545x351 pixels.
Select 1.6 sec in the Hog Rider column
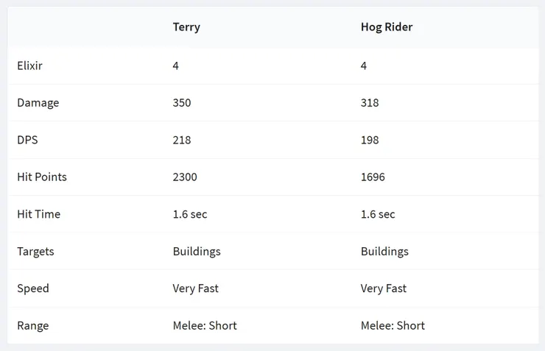coord(378,214)
